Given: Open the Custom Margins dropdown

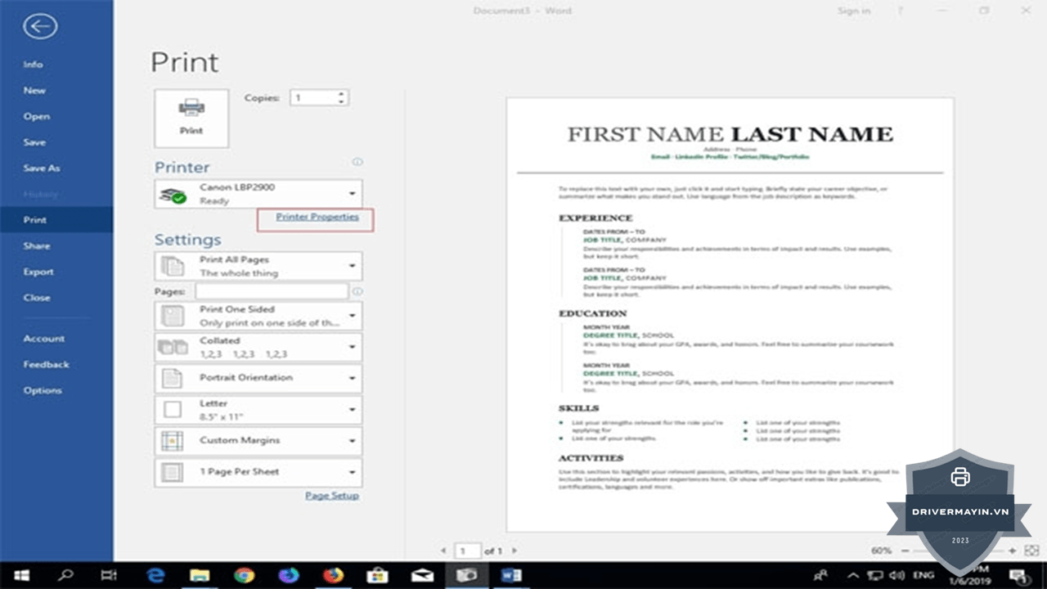Looking at the screenshot, I should point(258,441).
